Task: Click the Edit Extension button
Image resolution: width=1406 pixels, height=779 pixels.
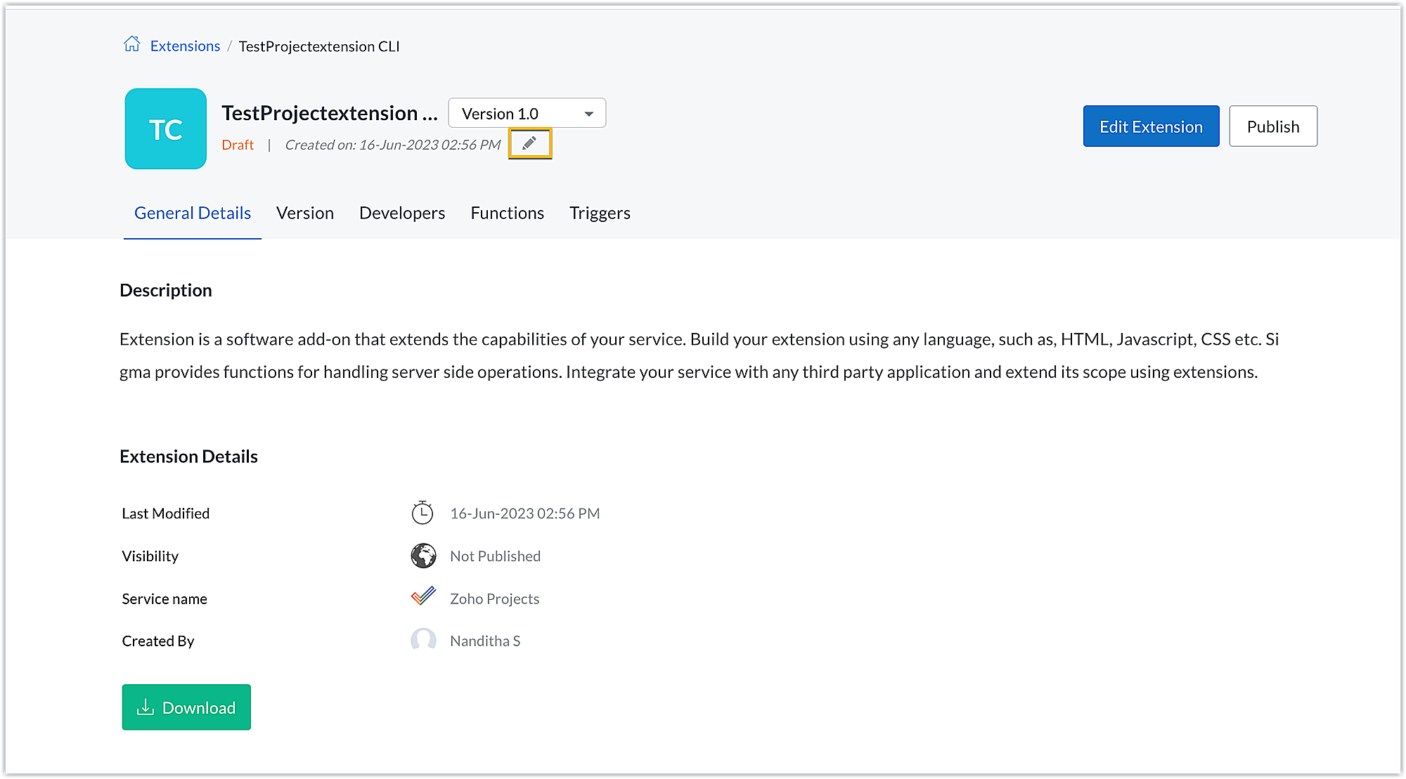Action: click(x=1151, y=126)
